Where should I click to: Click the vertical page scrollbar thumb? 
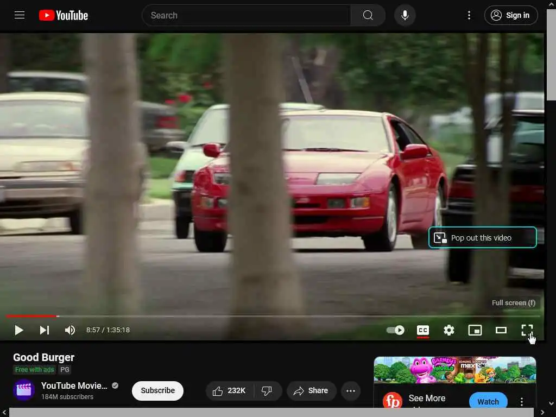[x=552, y=55]
